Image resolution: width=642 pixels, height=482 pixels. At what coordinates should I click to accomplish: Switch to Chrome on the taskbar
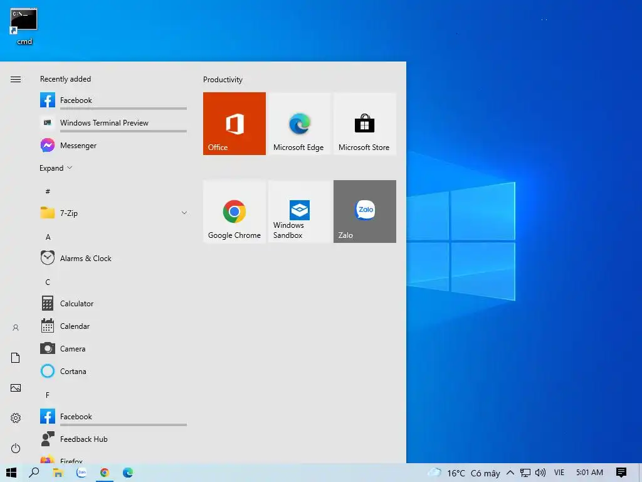(x=105, y=473)
